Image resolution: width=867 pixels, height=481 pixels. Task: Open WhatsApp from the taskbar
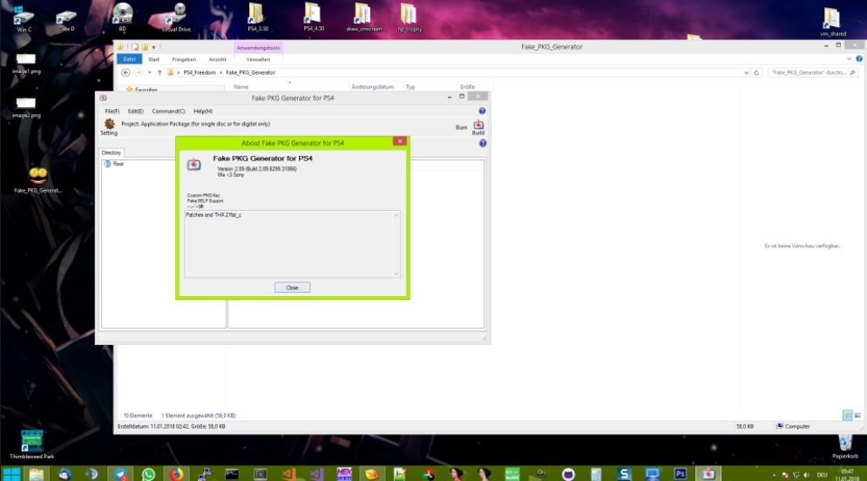[x=148, y=474]
